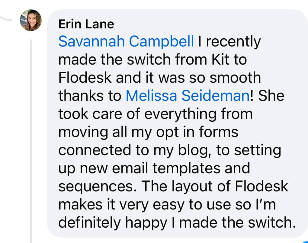Click the first name "Savannah" in mention
308x243 pixels.
click(92, 41)
